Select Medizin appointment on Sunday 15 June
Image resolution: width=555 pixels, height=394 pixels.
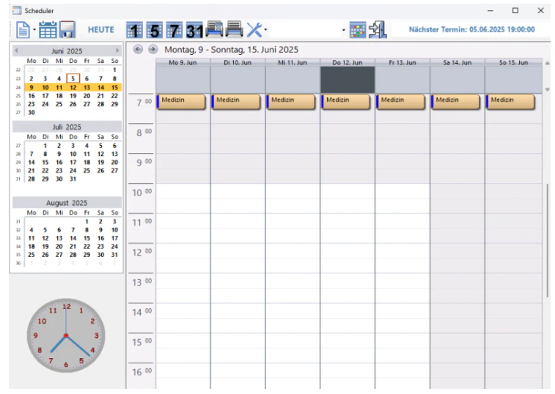pos(510,102)
